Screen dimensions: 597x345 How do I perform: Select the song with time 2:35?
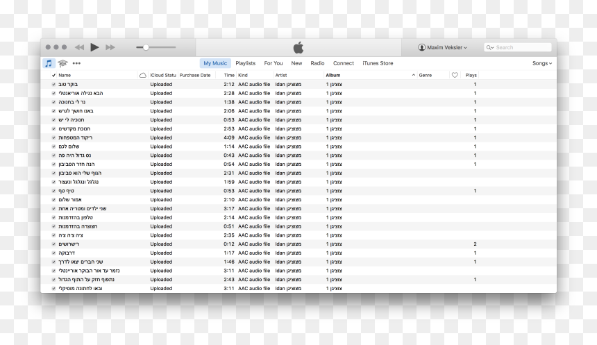pos(298,235)
